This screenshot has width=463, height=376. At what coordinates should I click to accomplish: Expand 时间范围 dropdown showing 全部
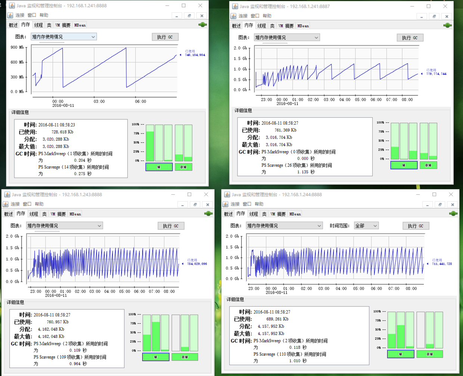[366, 226]
